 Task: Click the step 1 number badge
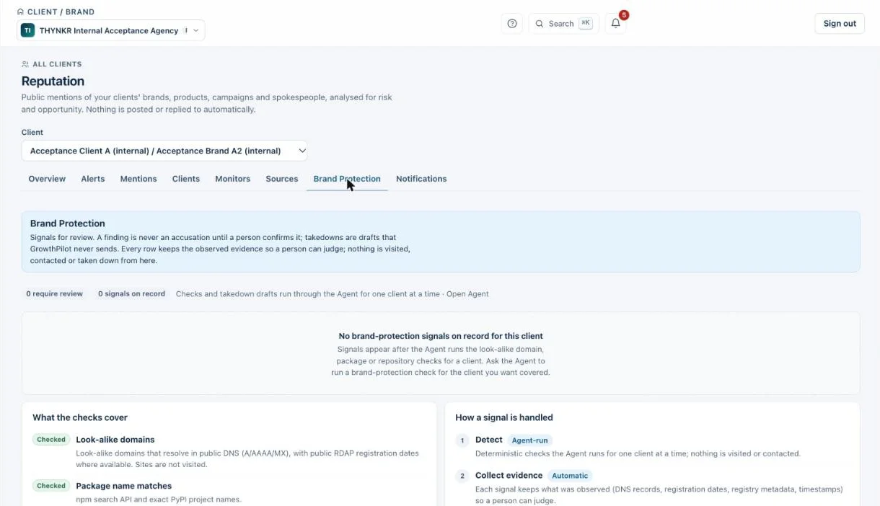coord(462,440)
